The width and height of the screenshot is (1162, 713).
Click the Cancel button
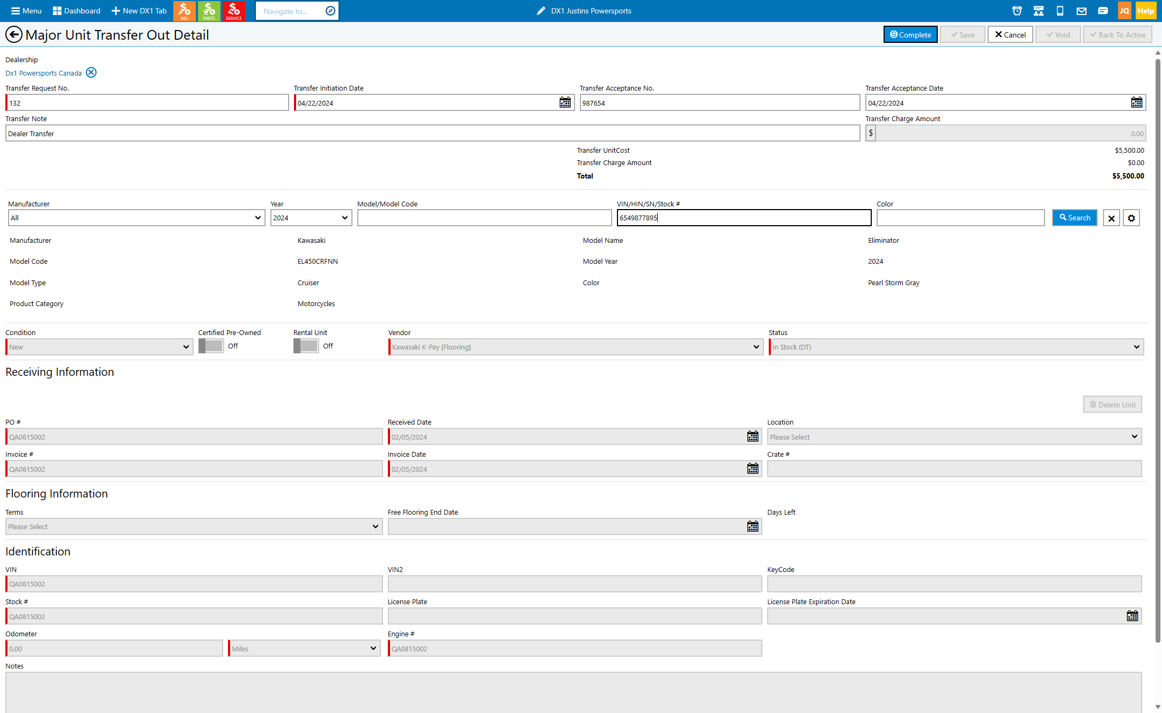click(1010, 35)
